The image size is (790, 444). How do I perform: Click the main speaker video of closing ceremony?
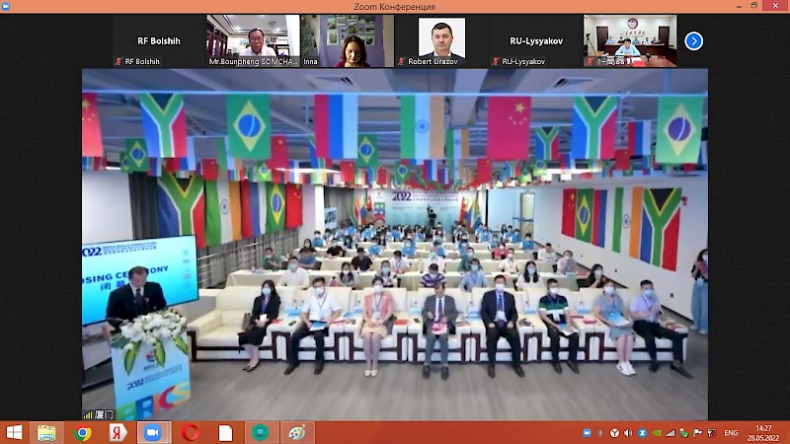click(395, 244)
